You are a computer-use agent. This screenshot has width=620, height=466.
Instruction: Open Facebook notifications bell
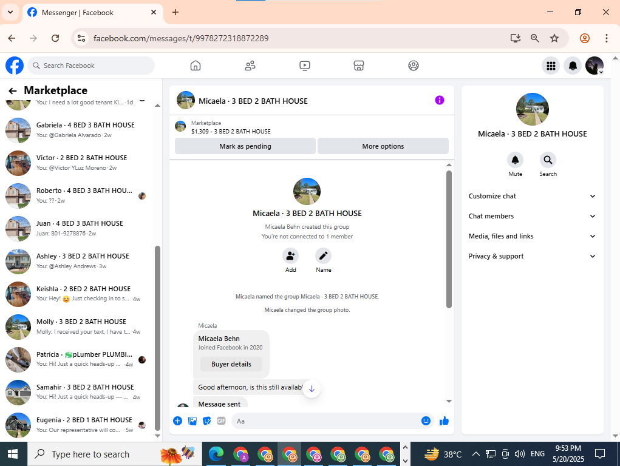click(x=573, y=66)
